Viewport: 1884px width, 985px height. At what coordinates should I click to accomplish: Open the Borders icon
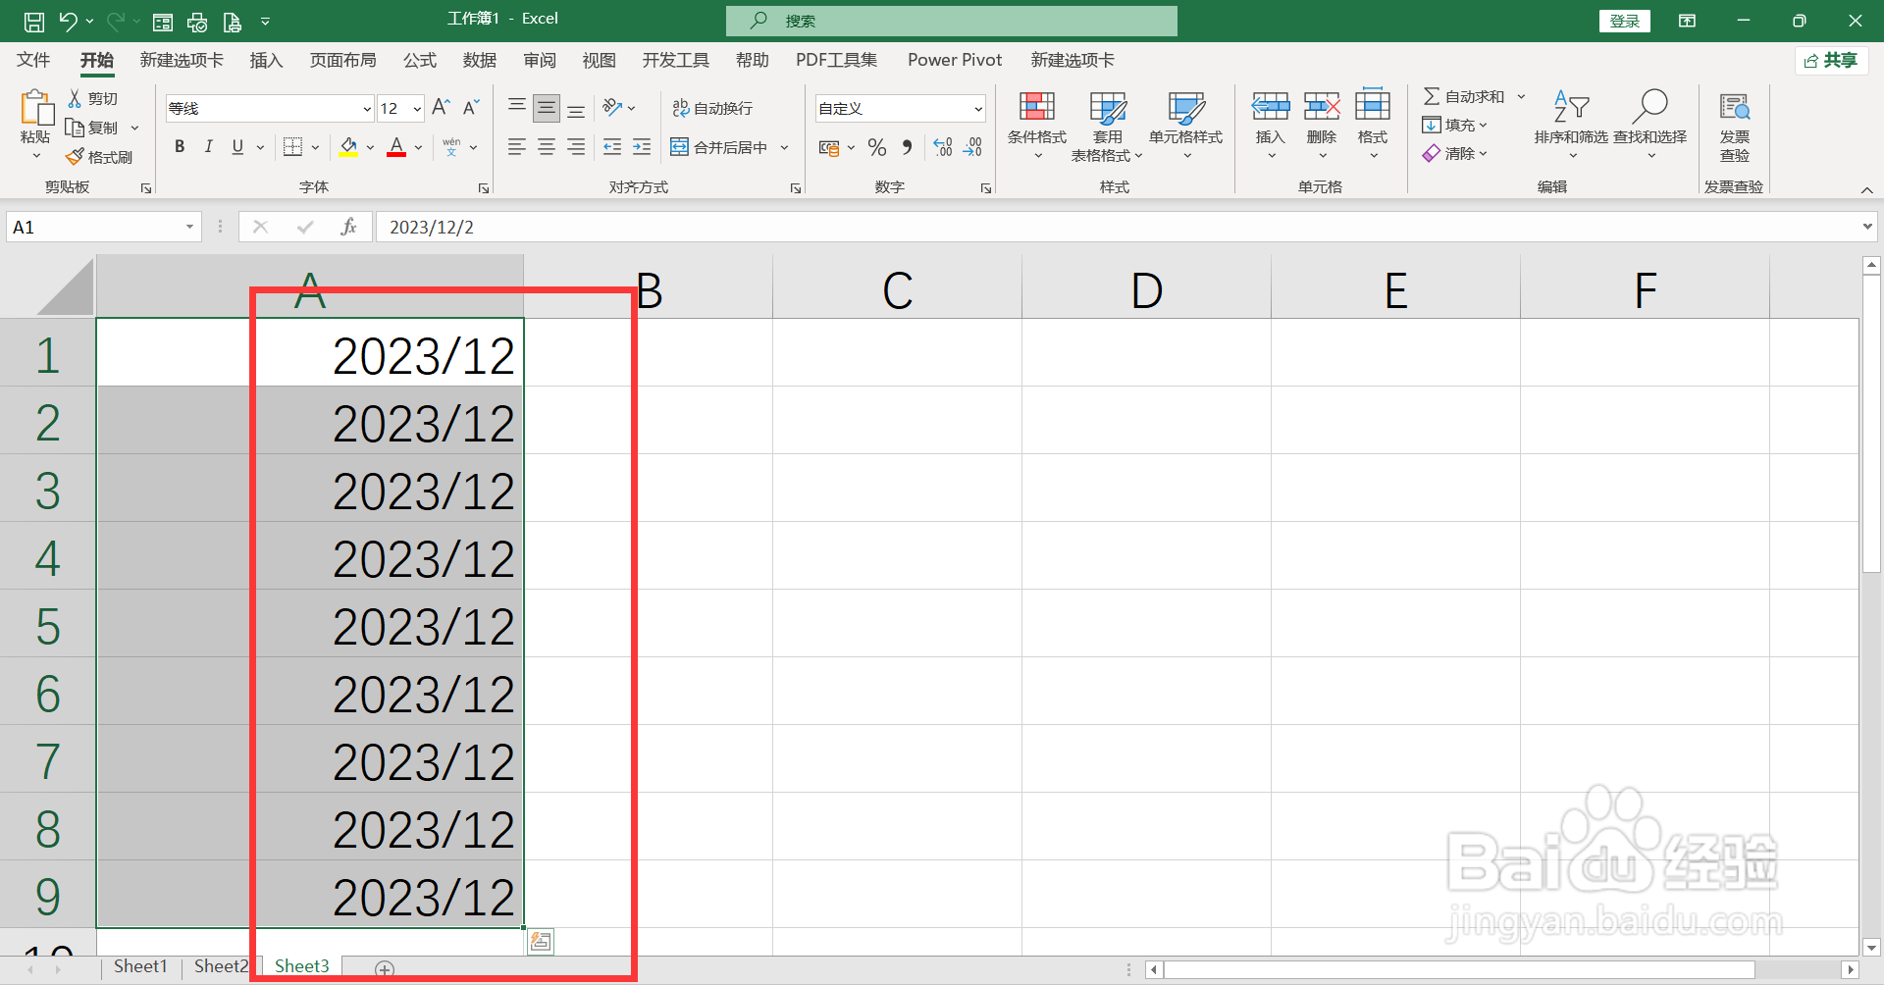[292, 147]
